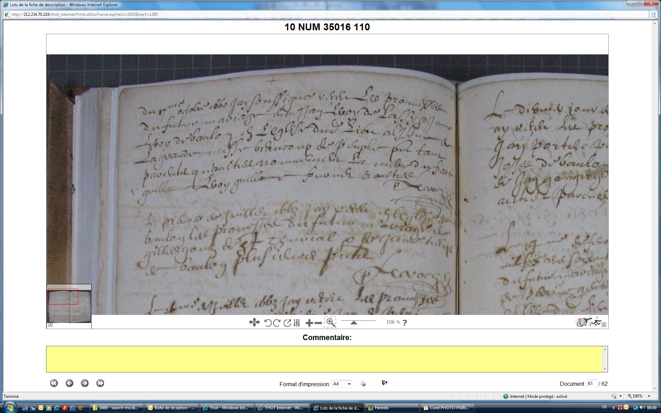Click the document number input field
This screenshot has height=413, width=661.
(591, 384)
